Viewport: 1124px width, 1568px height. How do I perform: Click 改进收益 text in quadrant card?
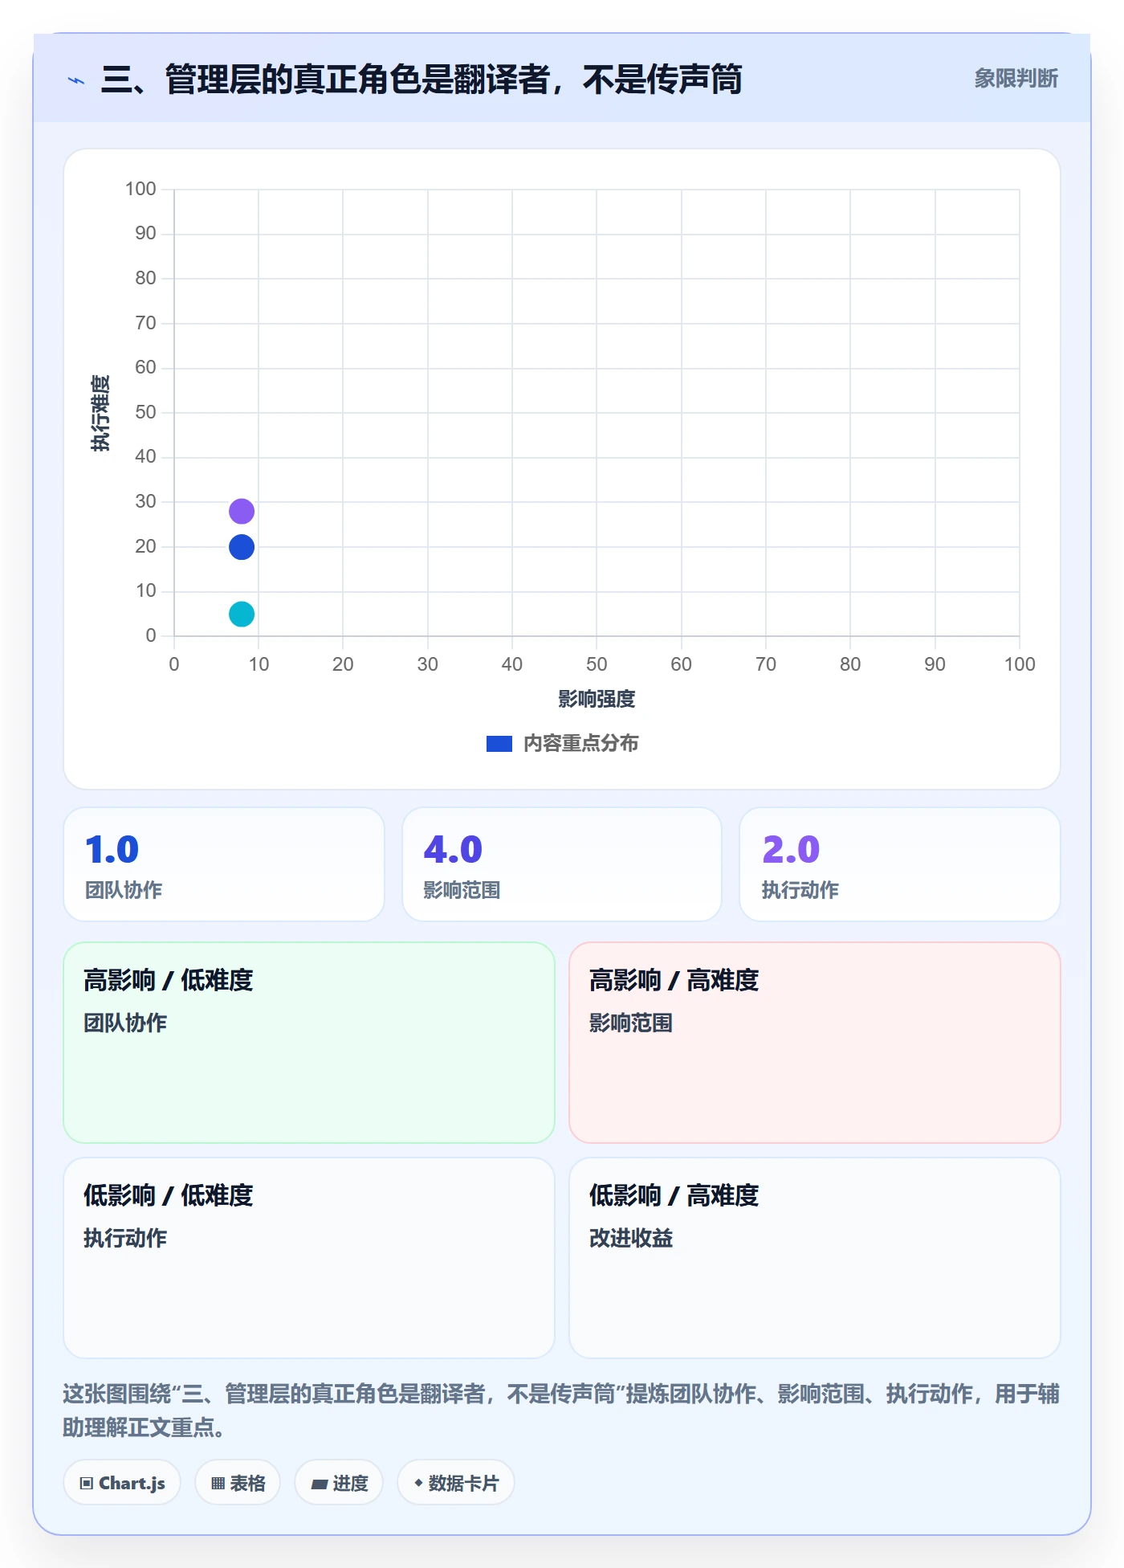(631, 1238)
